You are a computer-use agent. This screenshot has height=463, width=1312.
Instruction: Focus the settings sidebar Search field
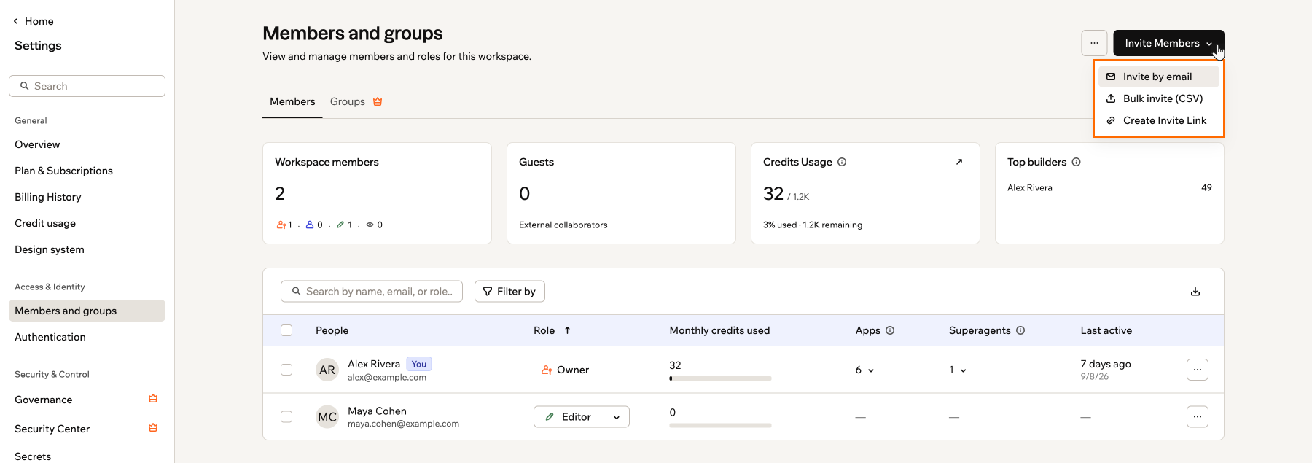(87, 86)
